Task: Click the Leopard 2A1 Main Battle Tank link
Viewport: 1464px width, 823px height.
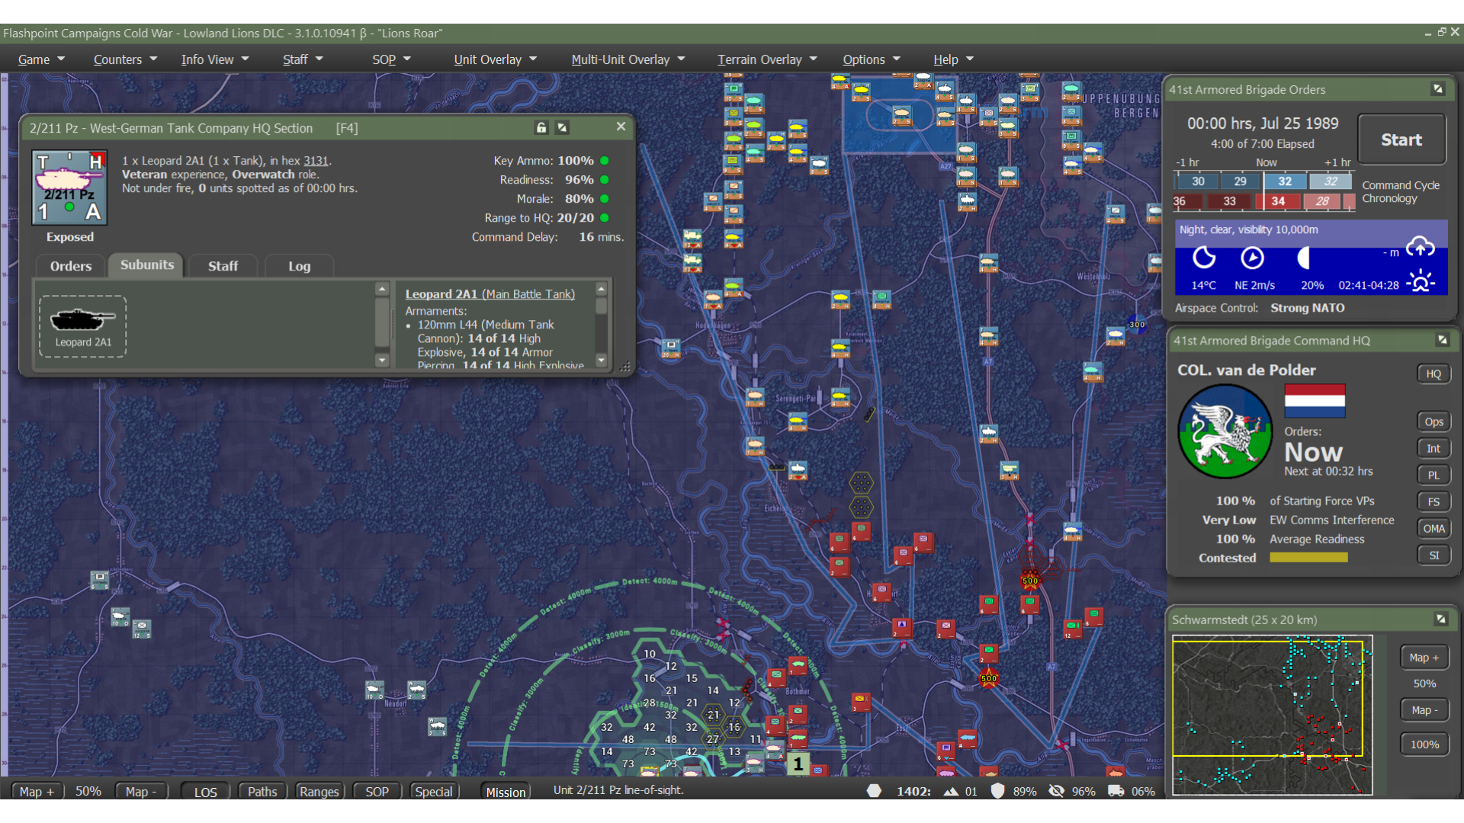Action: pos(490,294)
